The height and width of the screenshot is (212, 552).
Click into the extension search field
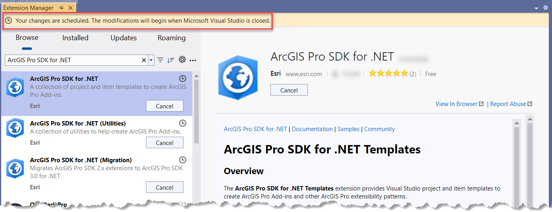click(x=73, y=60)
